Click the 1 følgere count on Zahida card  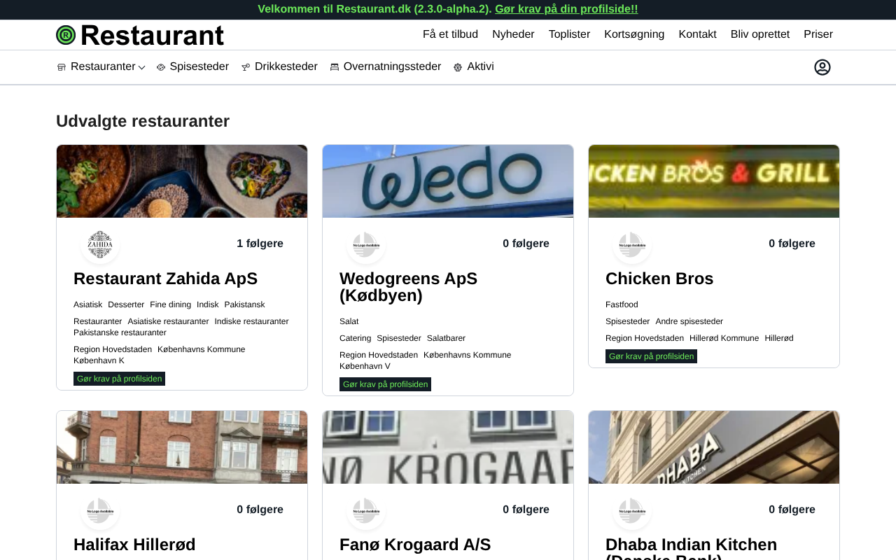pos(260,244)
